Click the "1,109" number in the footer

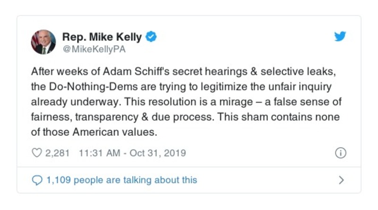point(58,180)
